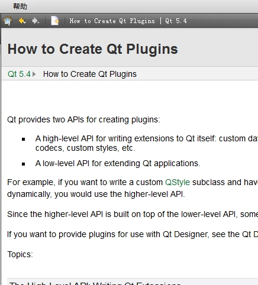Open the 帮助 menu
The image size is (258, 285).
20,7
